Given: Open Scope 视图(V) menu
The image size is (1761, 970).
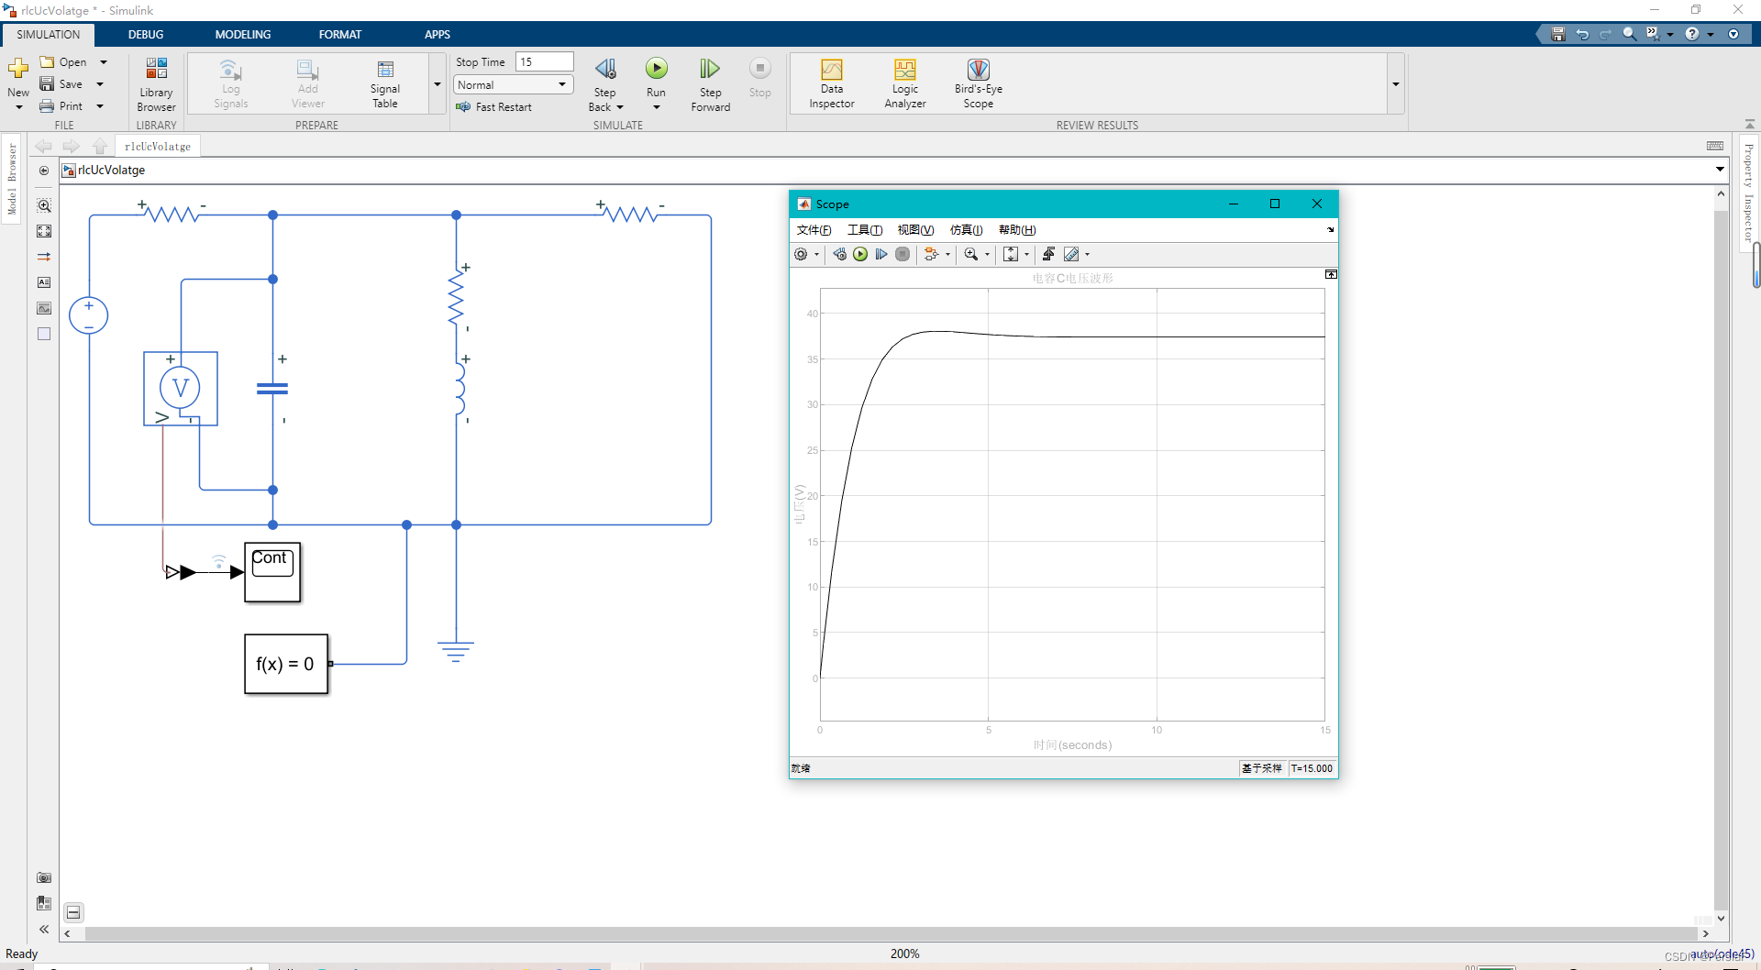Looking at the screenshot, I should point(915,230).
